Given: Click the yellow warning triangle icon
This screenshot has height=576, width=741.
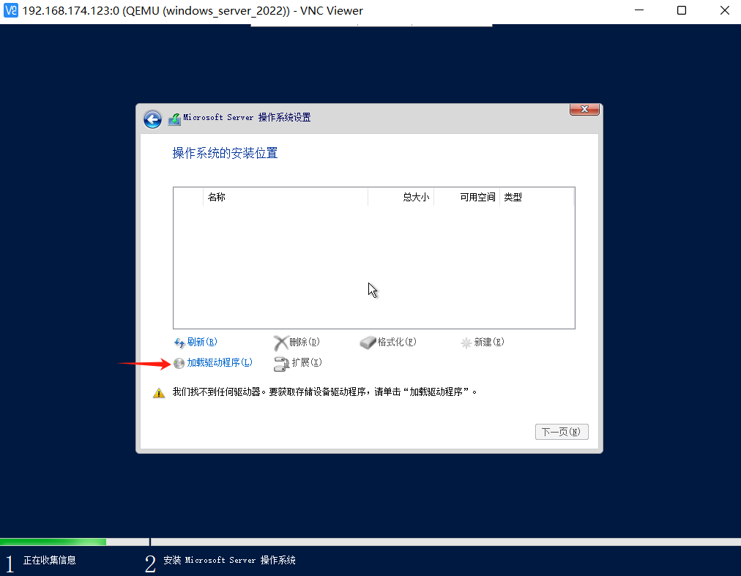Looking at the screenshot, I should [x=159, y=393].
